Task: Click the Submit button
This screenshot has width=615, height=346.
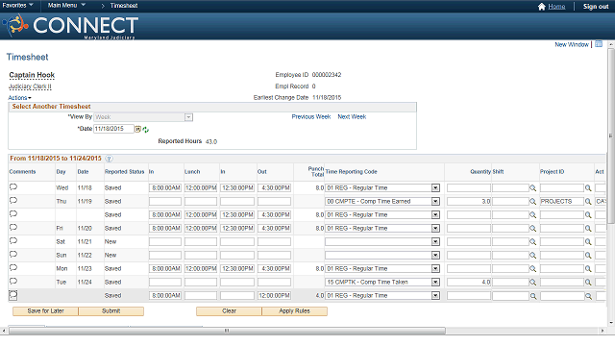Action: [111, 311]
